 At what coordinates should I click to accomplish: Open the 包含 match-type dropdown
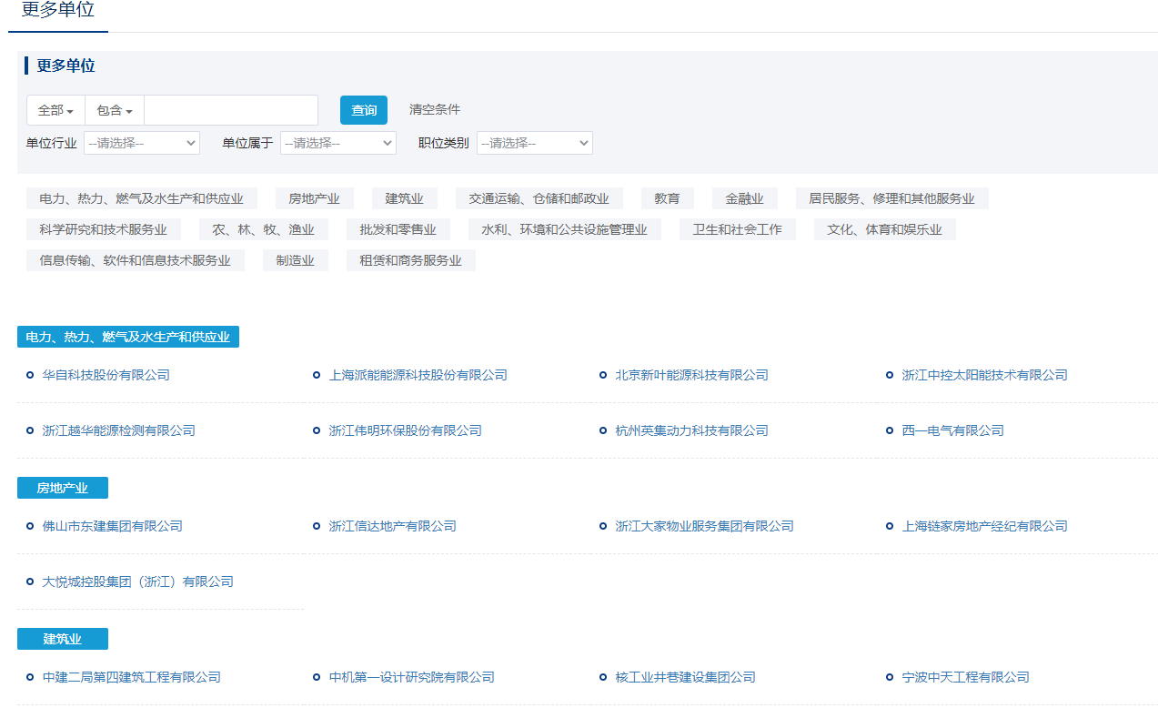click(115, 110)
